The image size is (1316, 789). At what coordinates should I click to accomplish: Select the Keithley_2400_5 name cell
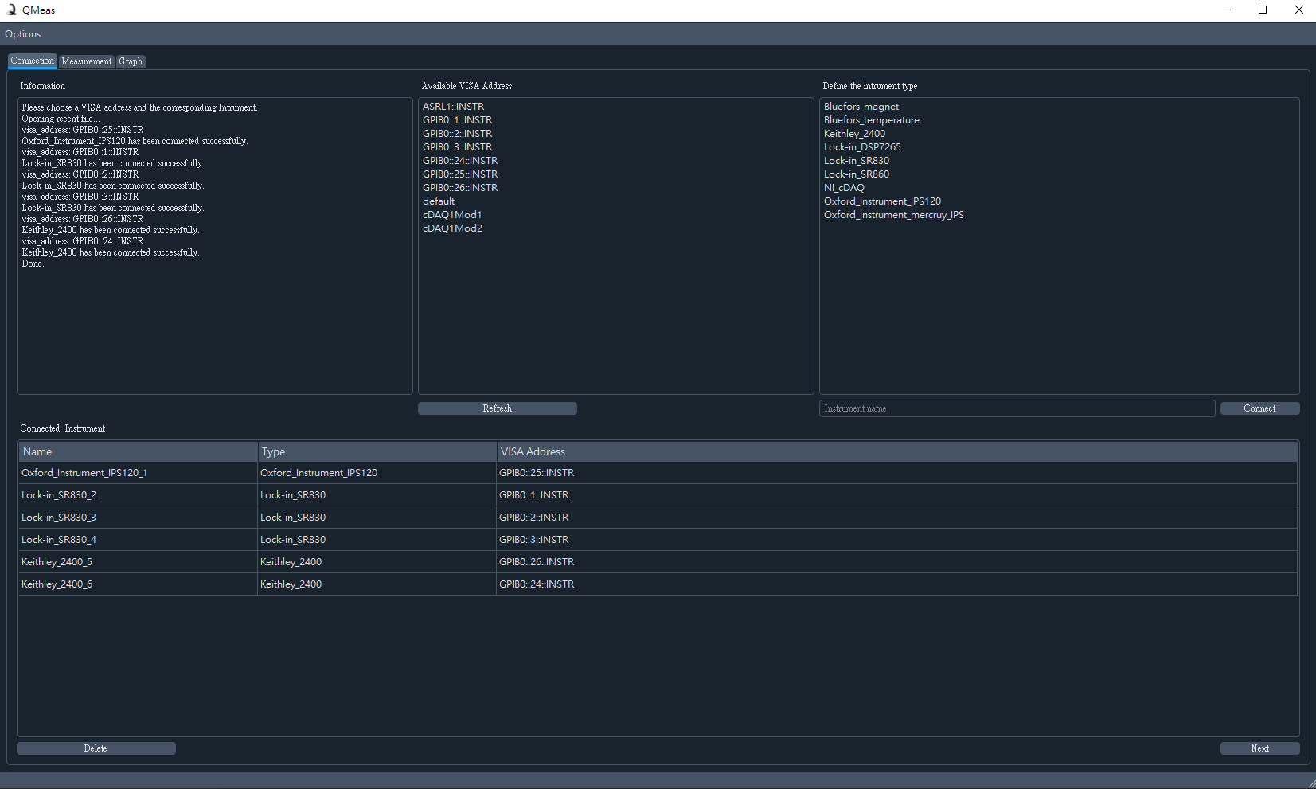pos(139,562)
